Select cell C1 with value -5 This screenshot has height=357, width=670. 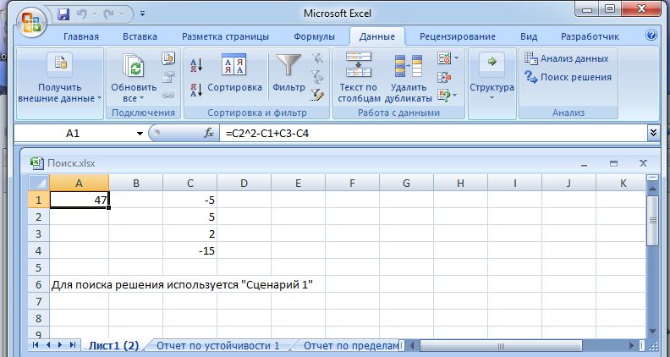(189, 200)
